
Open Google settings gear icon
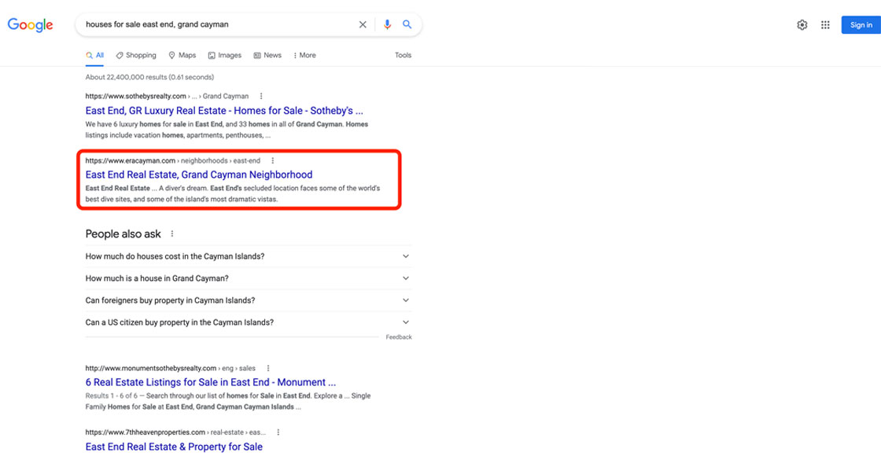pos(802,24)
